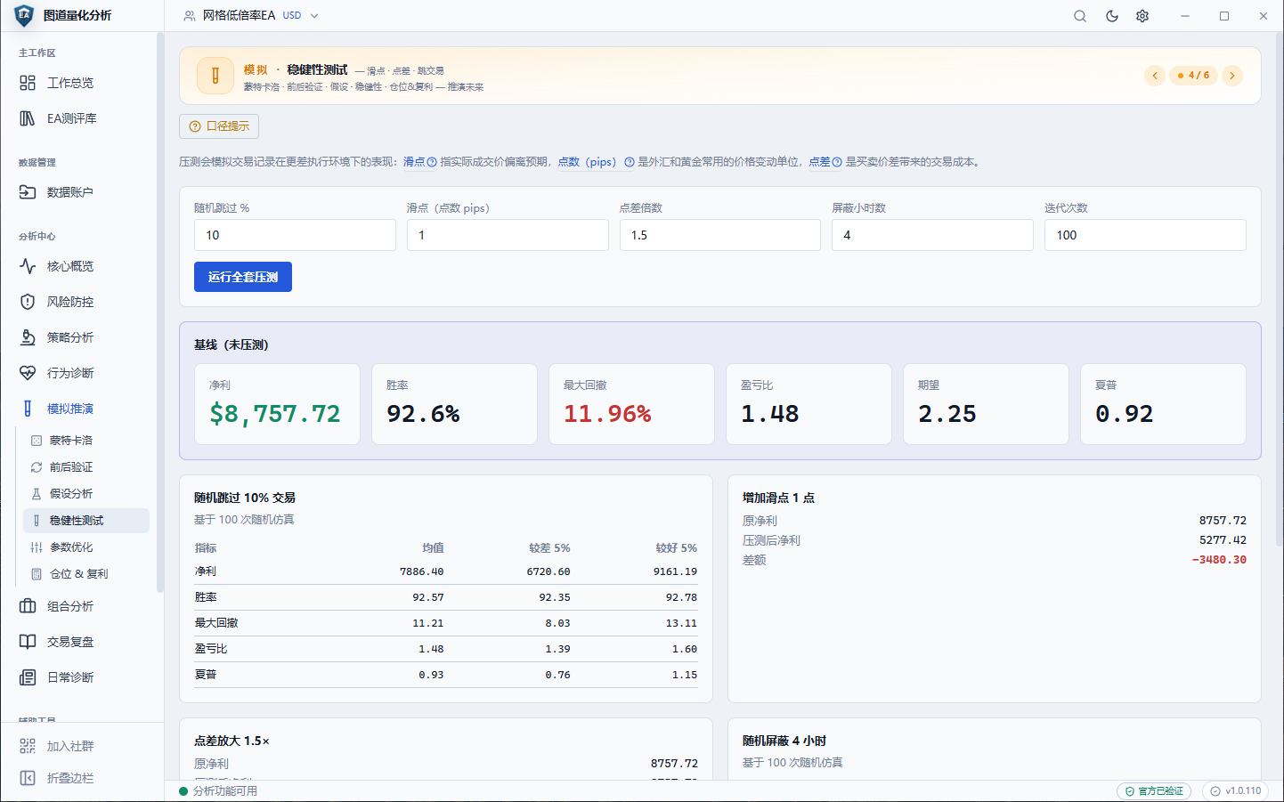Open the settings gear icon
The image size is (1284, 802).
[1142, 16]
